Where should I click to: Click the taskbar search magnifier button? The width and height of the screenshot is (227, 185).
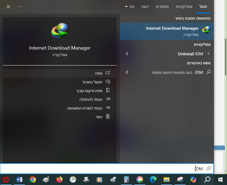point(207,180)
